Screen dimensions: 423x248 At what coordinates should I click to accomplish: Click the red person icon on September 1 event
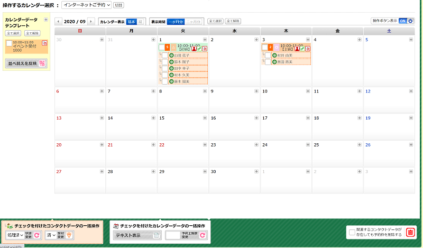194,49
